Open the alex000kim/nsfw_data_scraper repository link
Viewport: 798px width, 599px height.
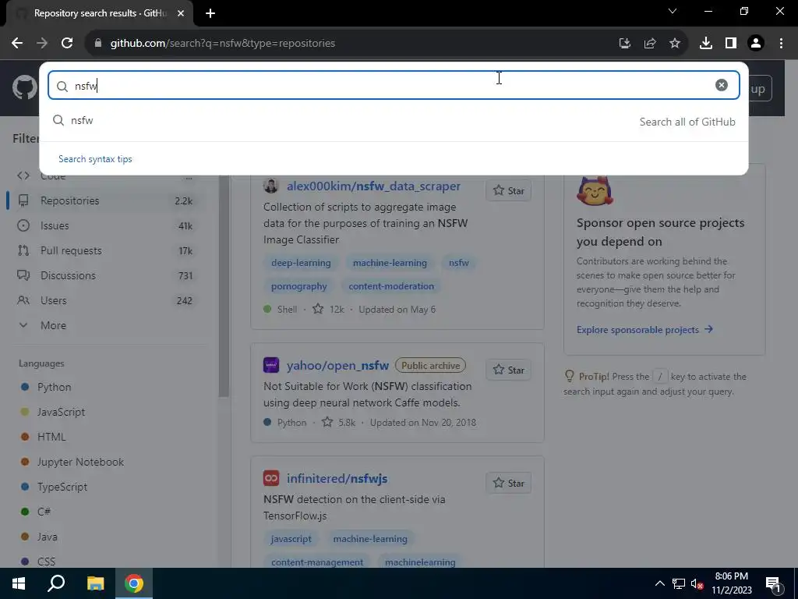(373, 186)
